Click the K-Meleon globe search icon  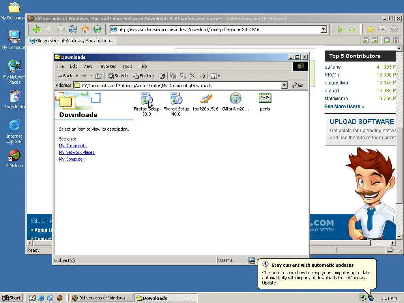click(97, 29)
